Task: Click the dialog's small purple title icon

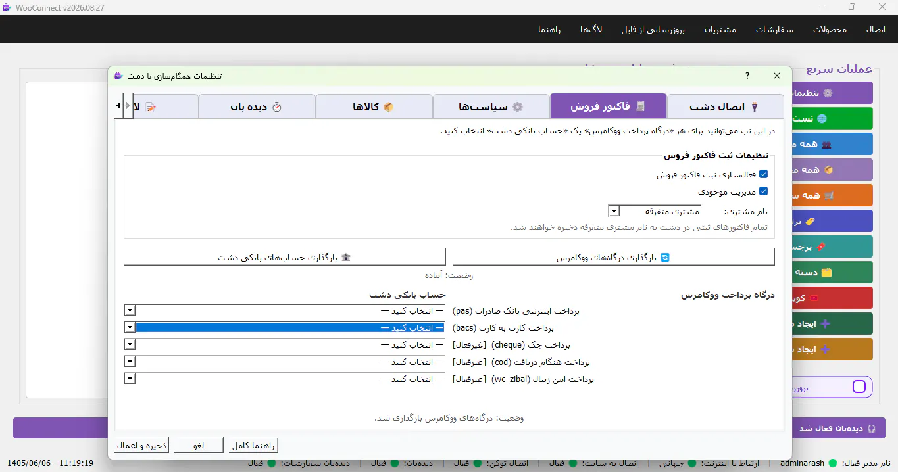Action: [118, 76]
